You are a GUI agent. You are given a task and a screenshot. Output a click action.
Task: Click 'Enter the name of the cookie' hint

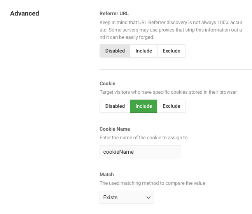[x=143, y=138]
